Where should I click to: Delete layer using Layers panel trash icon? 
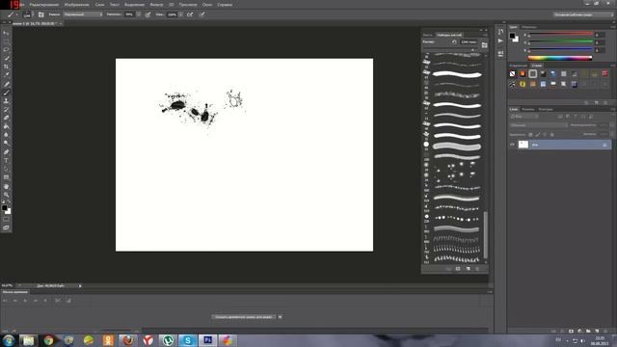click(605, 331)
